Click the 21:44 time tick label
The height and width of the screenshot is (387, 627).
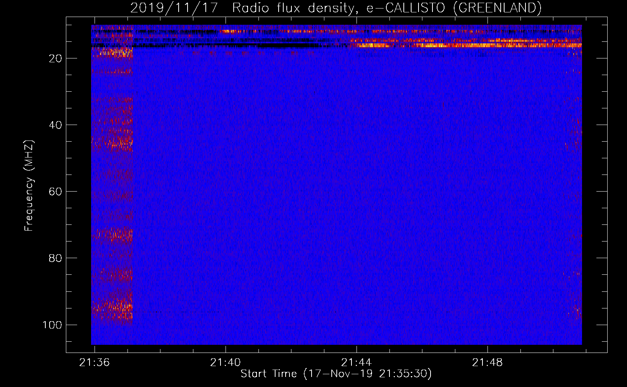tap(356, 363)
